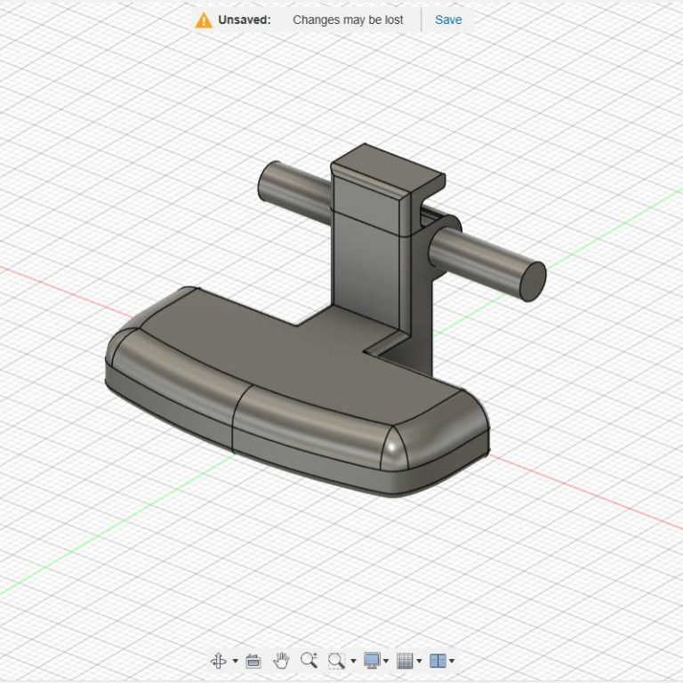
Task: Expand the Viewports dropdown arrow
Action: 452,661
